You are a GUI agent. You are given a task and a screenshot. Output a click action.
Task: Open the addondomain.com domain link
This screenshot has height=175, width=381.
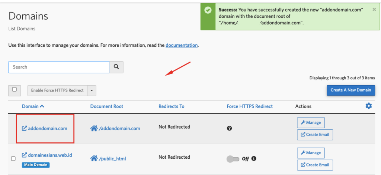click(48, 128)
